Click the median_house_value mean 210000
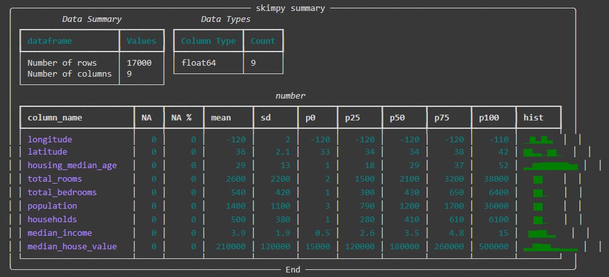Viewport: 609px width, 277px height. (x=231, y=247)
